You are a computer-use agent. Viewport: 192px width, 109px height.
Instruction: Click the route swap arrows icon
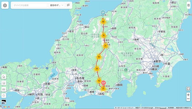point(68,5)
